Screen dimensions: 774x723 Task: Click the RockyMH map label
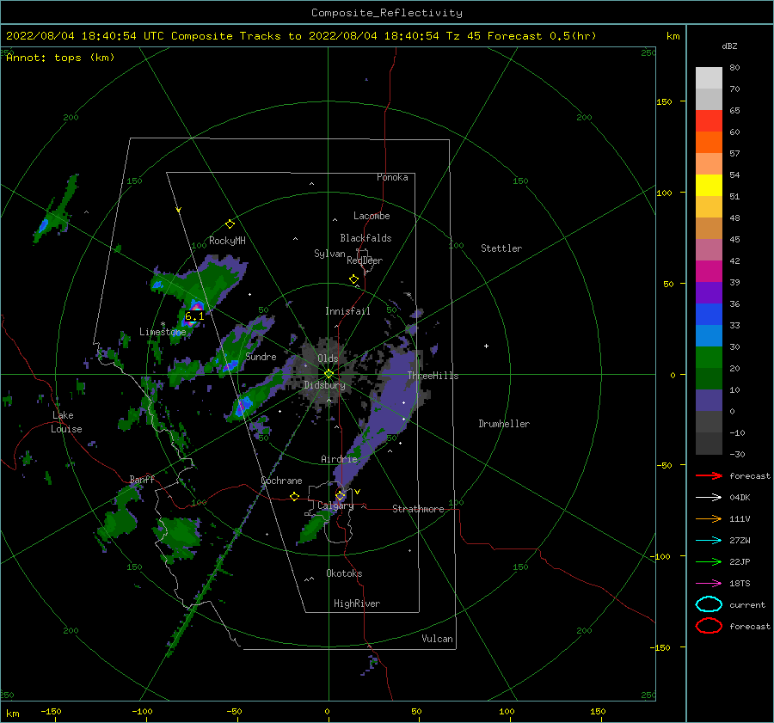tap(227, 241)
